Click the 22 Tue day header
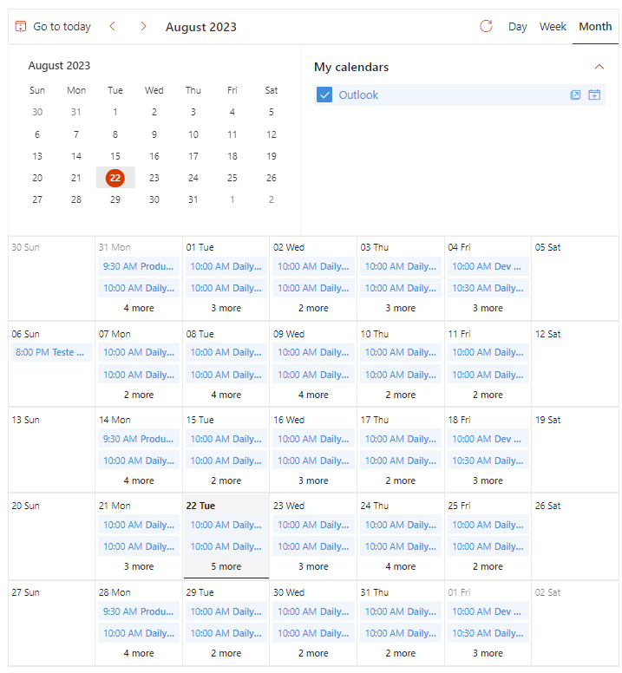The image size is (622, 673). (200, 506)
